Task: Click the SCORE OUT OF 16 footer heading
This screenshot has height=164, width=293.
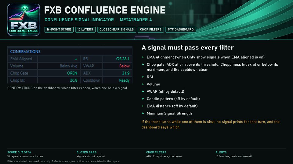Action: coord(19,152)
